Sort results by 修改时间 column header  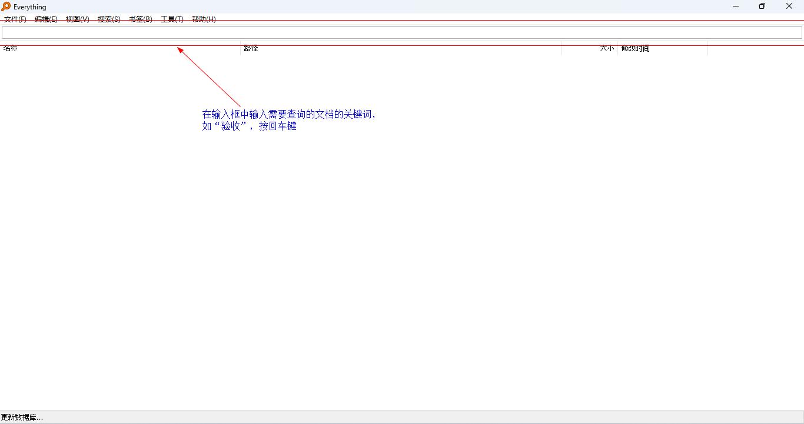(x=663, y=48)
